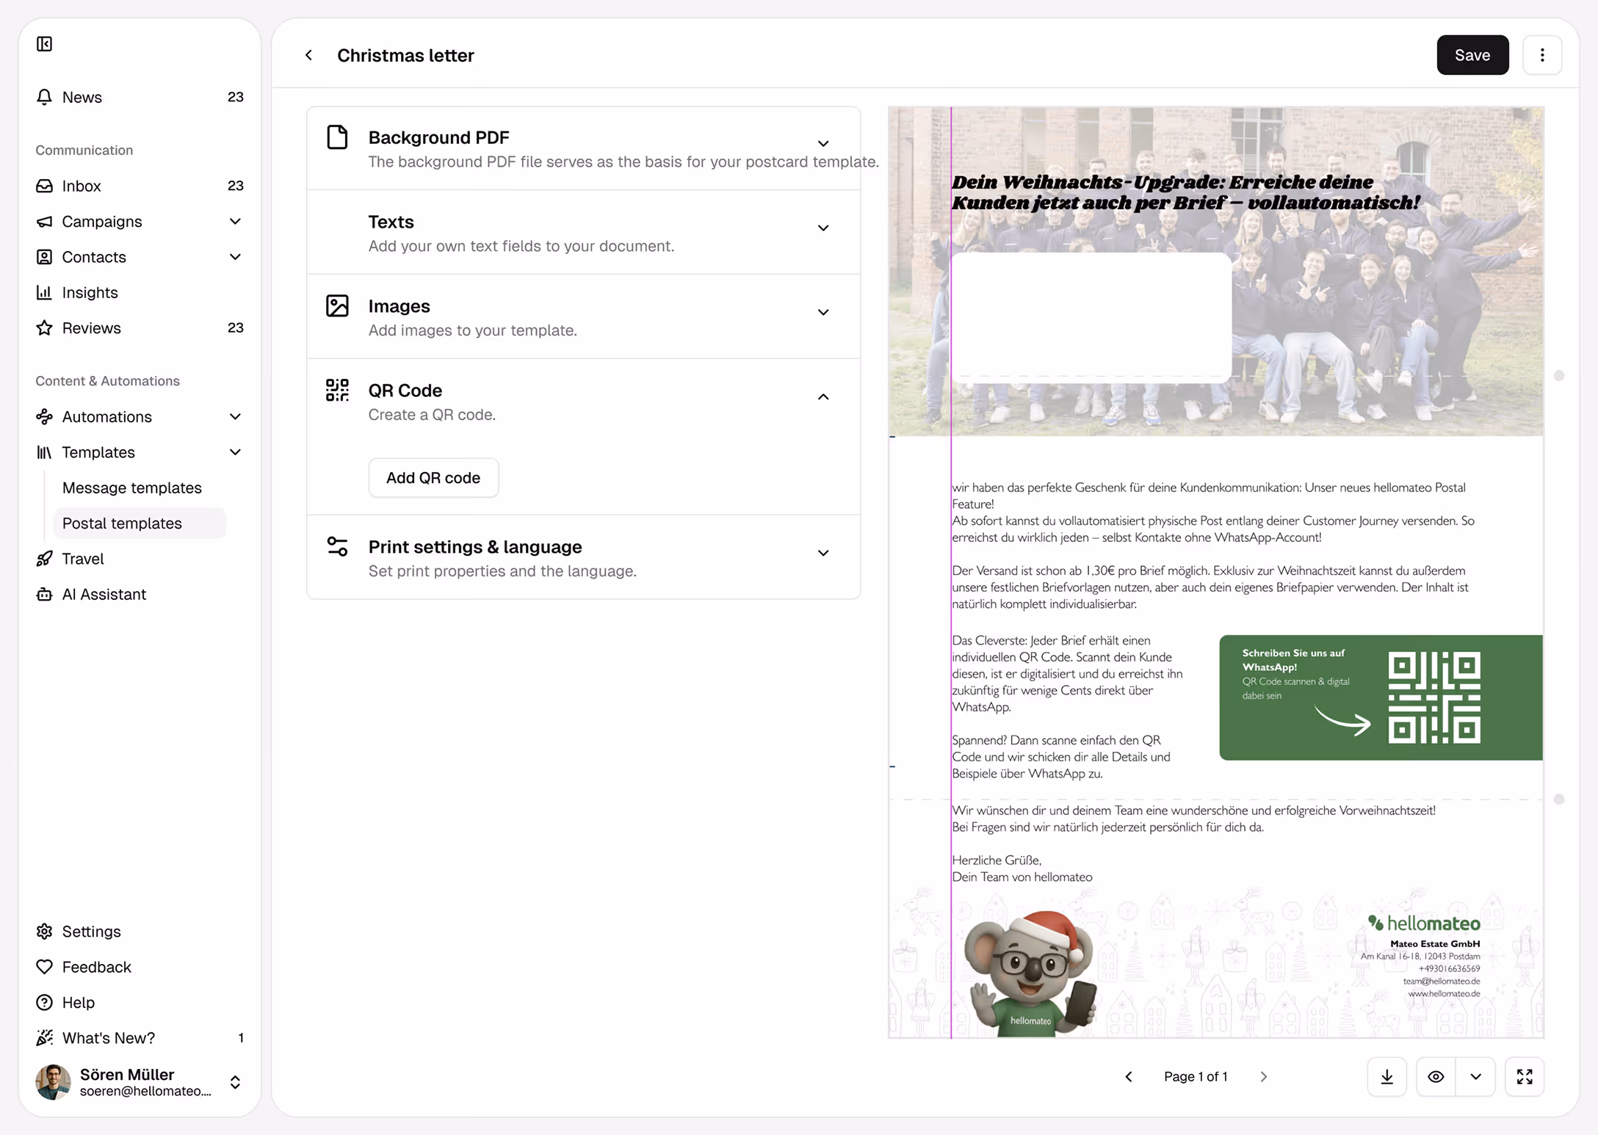The image size is (1598, 1135).
Task: Collapse the sidebar panel icon
Action: click(44, 44)
